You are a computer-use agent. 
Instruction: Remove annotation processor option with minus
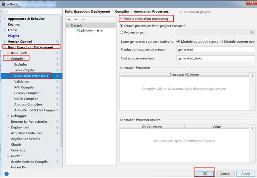(252, 135)
